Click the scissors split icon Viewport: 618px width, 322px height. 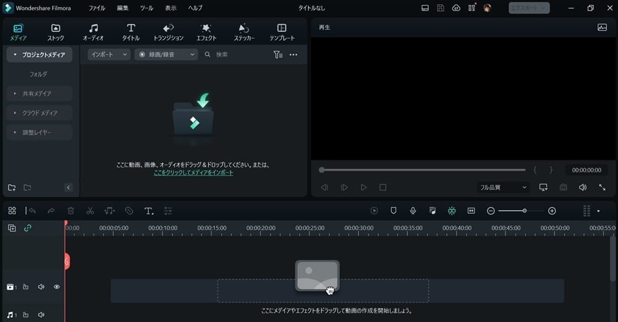point(90,211)
